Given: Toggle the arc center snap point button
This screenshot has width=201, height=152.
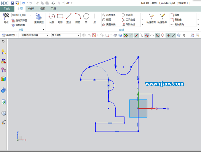Looking at the screenshot, I should tap(157, 35).
